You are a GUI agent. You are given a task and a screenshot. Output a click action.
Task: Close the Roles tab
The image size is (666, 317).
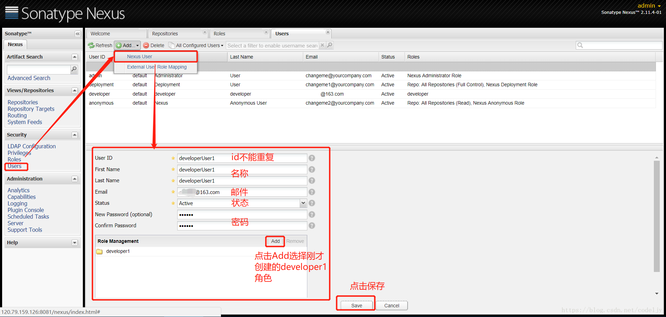[266, 32]
